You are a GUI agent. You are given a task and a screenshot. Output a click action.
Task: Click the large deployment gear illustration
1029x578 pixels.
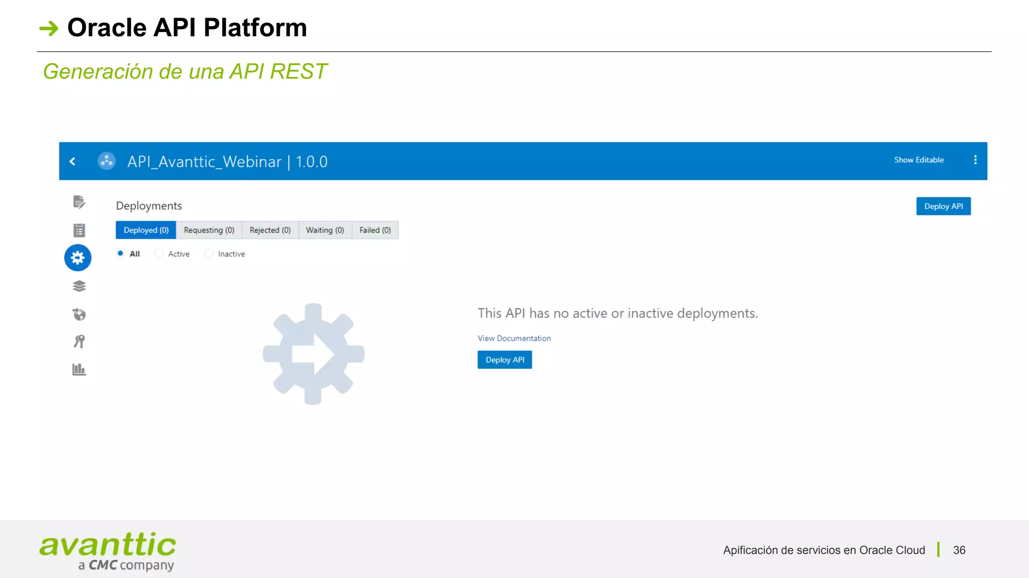pyautogui.click(x=314, y=354)
